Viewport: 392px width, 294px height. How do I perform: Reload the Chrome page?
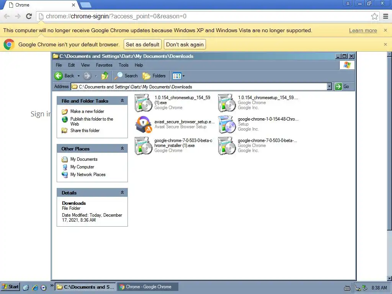(x=29, y=16)
